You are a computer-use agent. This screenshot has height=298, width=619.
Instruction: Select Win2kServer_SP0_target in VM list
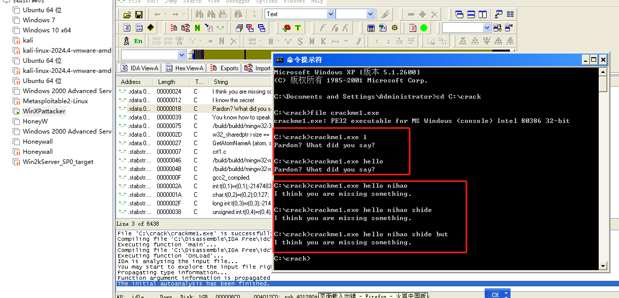[x=58, y=161]
